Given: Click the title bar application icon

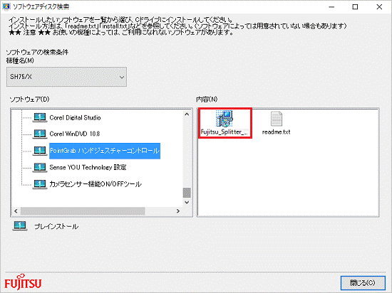Looking at the screenshot, I should (6, 6).
